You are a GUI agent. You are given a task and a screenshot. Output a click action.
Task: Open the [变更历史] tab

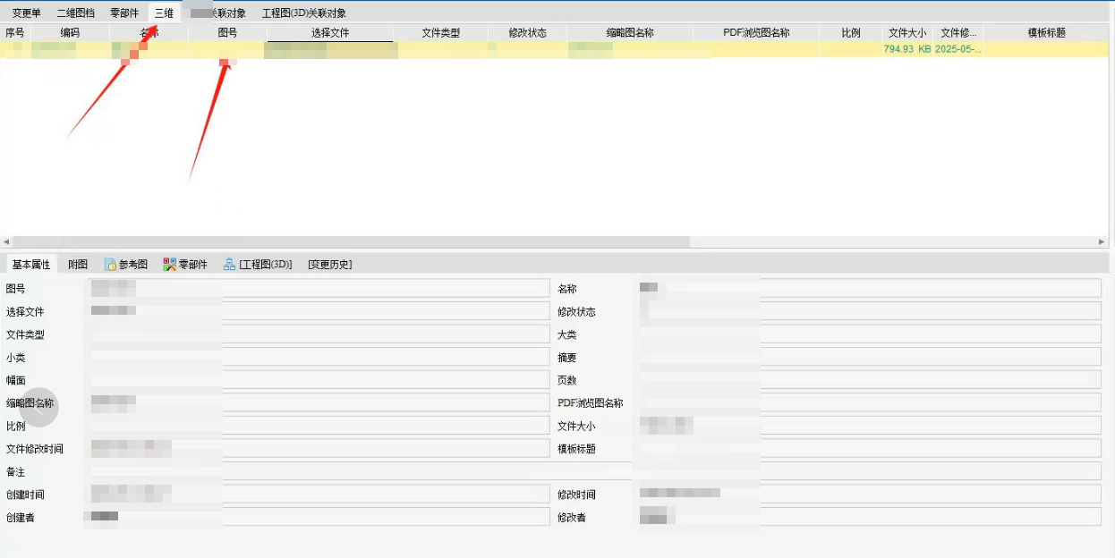[x=330, y=265]
